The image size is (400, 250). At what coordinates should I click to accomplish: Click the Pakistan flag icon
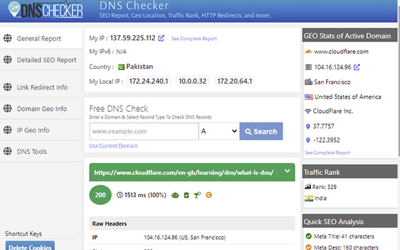[121, 67]
